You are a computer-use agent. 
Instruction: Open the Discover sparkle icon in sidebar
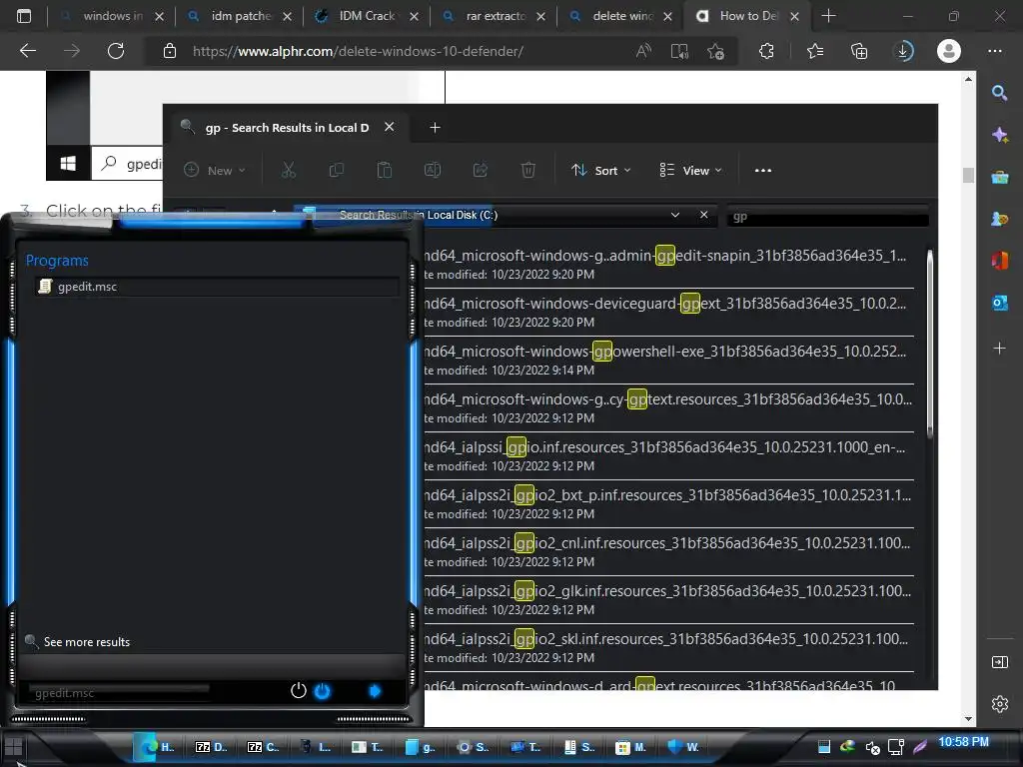coord(999,135)
